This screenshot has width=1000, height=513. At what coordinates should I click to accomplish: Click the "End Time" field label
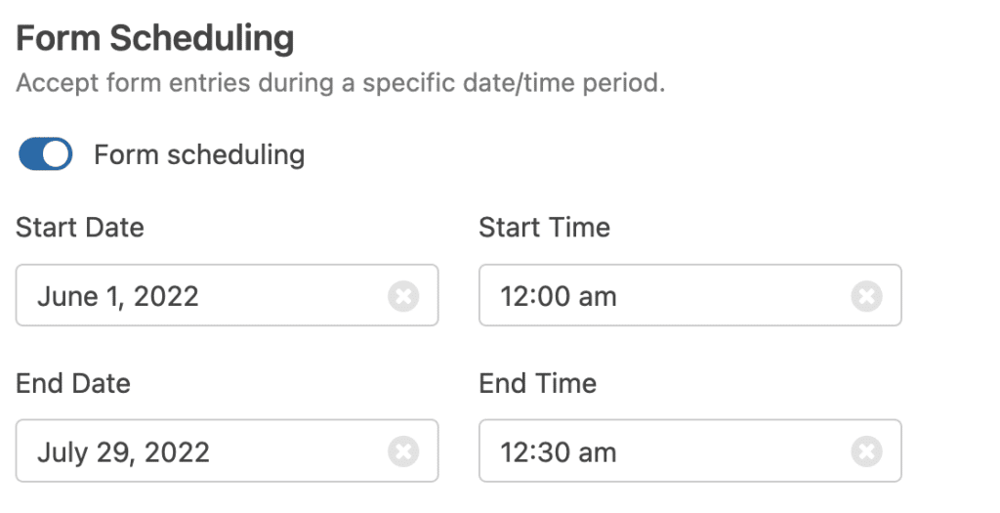[x=537, y=383]
